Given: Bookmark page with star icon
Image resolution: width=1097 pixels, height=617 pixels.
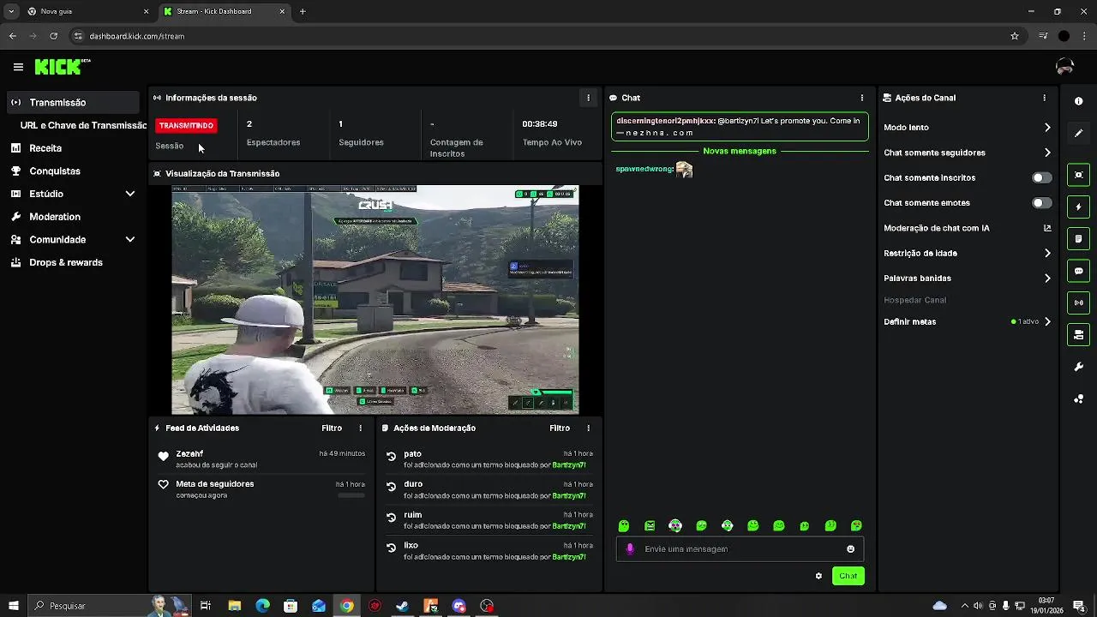Looking at the screenshot, I should point(1015,36).
